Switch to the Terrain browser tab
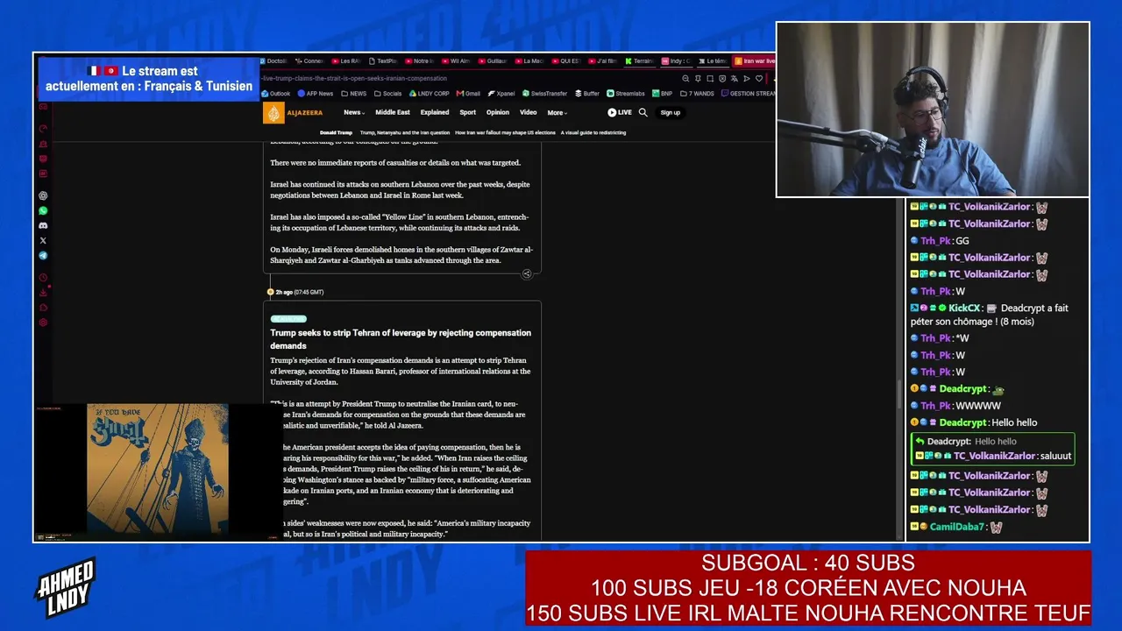1122x631 pixels. (640, 61)
